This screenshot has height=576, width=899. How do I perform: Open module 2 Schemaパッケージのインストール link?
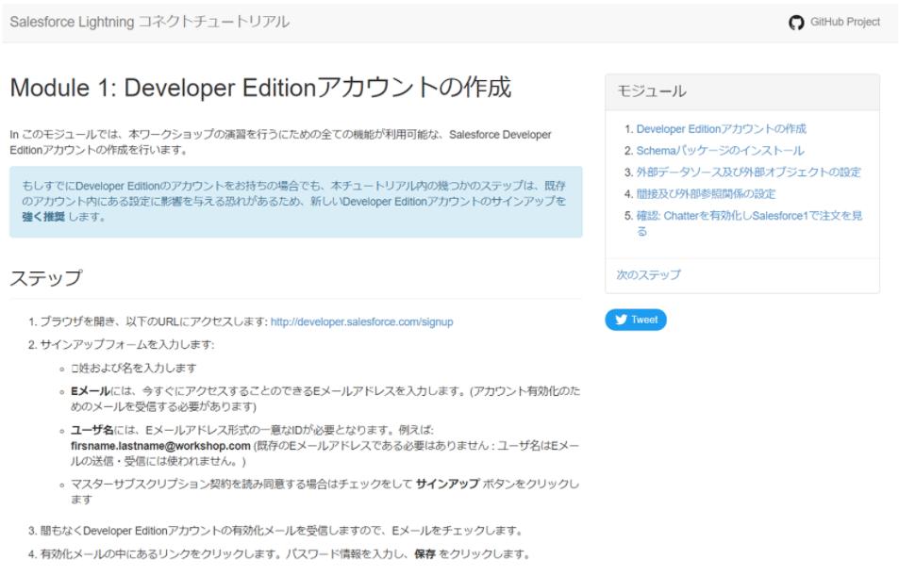tap(720, 151)
